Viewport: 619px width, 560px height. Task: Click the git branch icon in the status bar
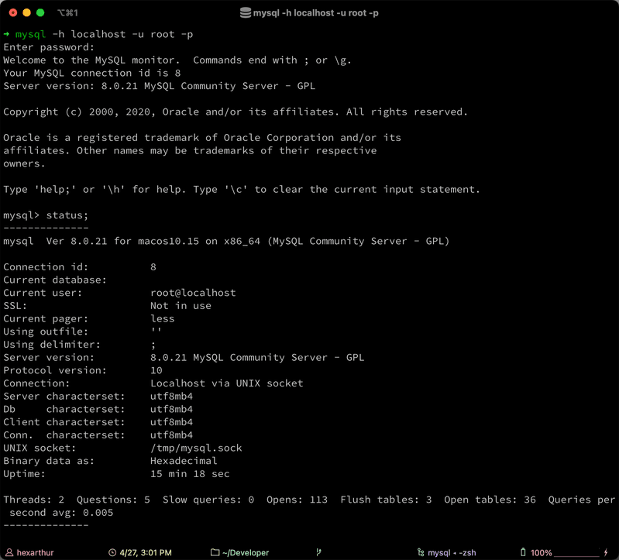click(x=318, y=552)
